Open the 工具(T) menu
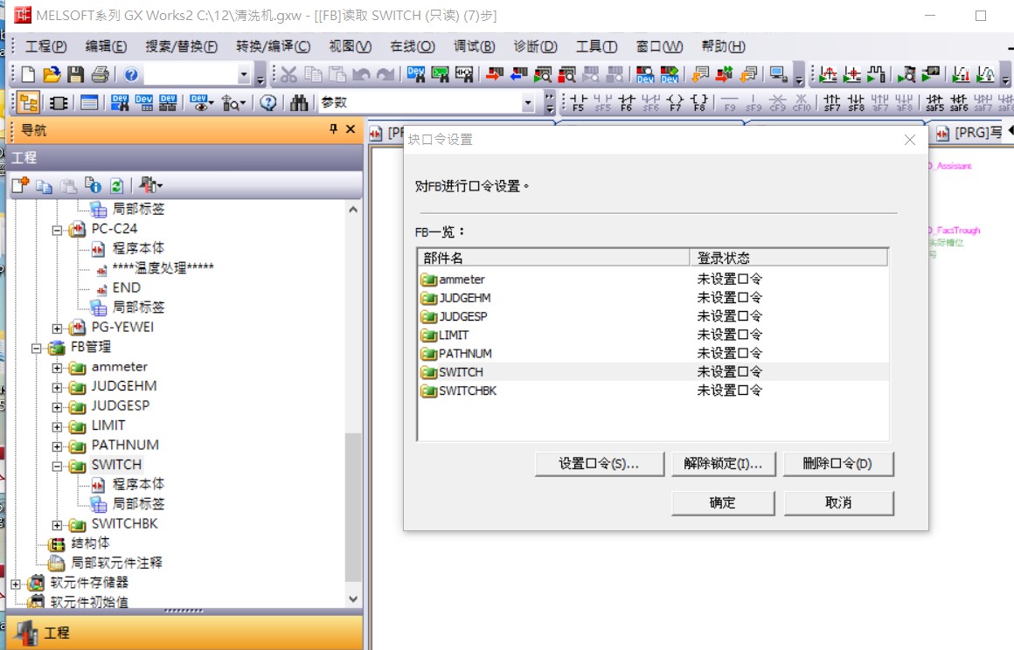Viewport: 1014px width, 650px height. coord(596,46)
